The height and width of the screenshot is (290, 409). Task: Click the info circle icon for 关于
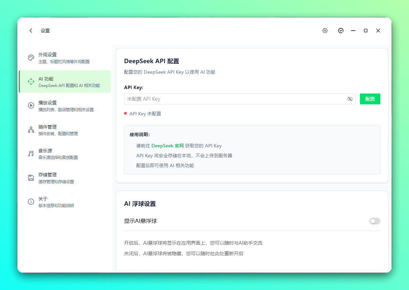31,202
